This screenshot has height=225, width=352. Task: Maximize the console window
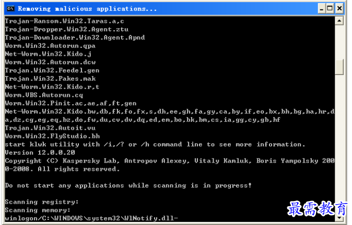(330, 9)
